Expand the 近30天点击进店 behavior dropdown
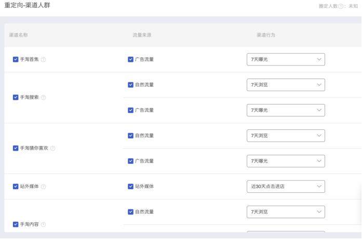 (286, 187)
